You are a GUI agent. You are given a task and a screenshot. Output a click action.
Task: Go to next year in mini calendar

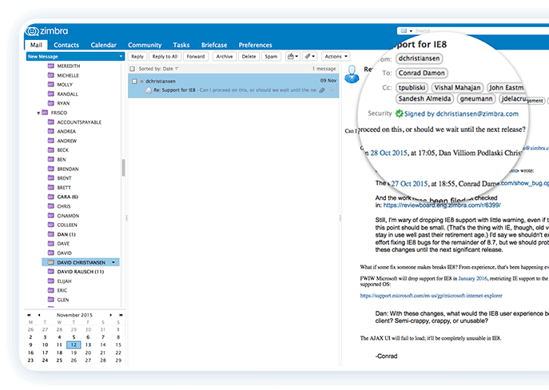click(x=120, y=315)
